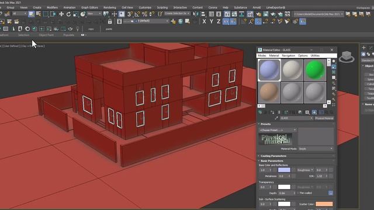Activate the Select Object tool
374x210 pixels.
31,14
